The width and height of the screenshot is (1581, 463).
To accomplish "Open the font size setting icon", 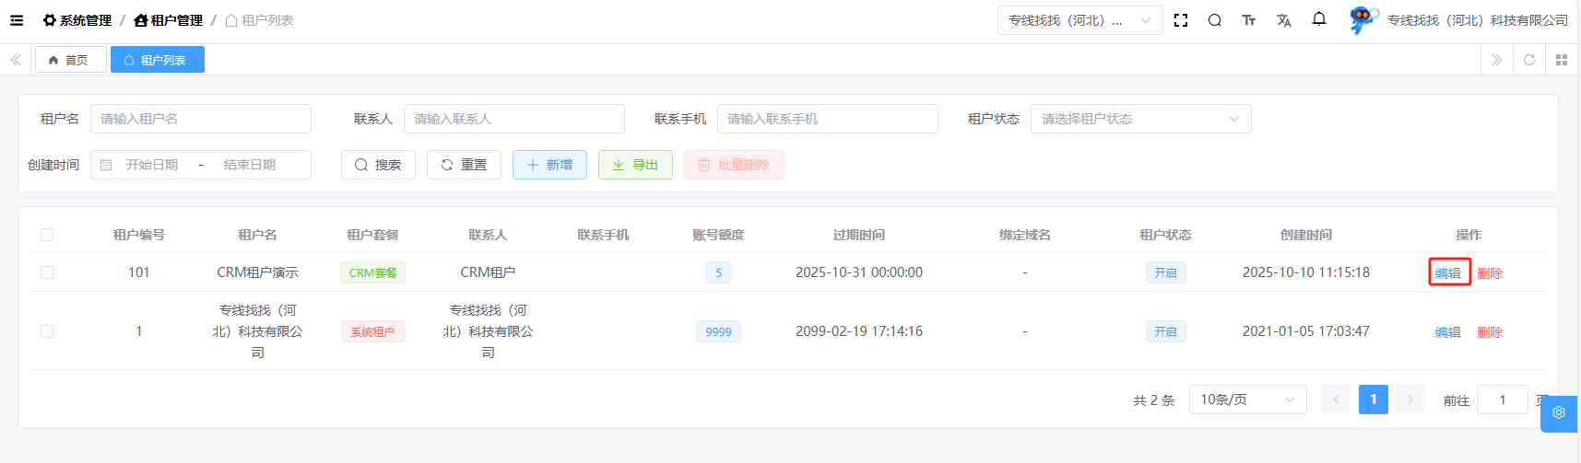I will click(1249, 20).
